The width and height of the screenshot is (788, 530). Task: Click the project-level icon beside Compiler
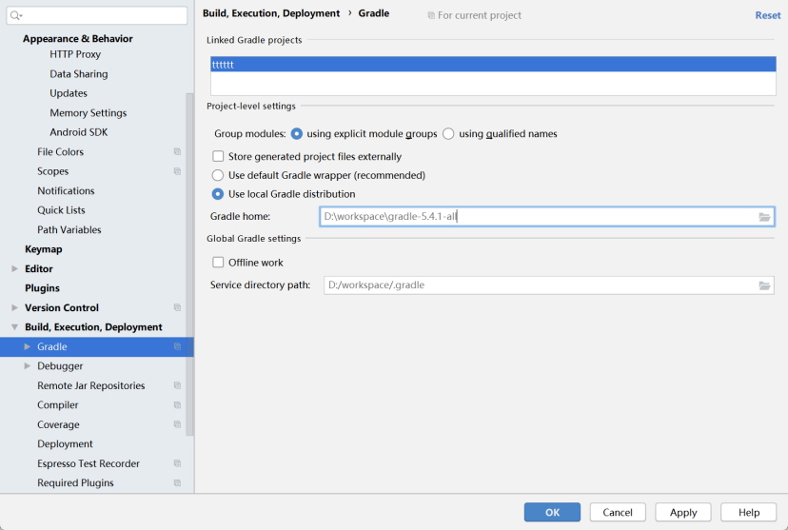pos(177,405)
